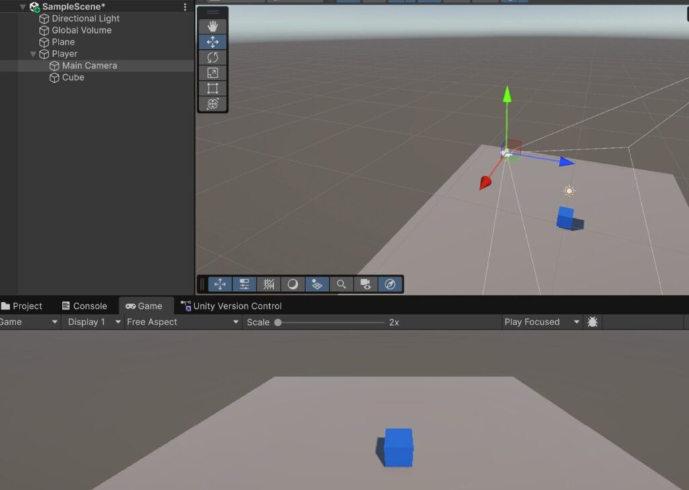The height and width of the screenshot is (490, 689).
Task: Open the Free Aspect dropdown
Action: point(182,322)
